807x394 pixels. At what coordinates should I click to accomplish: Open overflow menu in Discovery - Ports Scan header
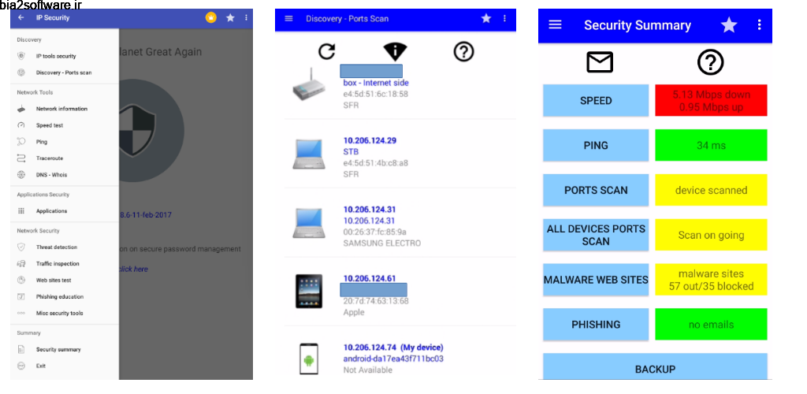coord(504,18)
